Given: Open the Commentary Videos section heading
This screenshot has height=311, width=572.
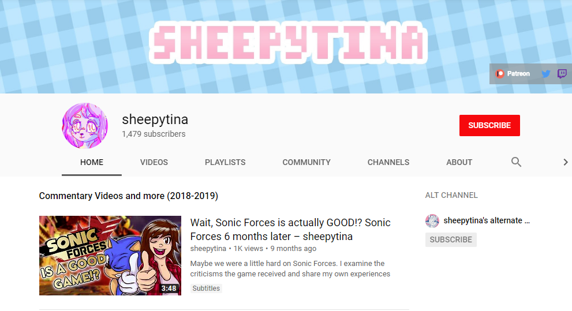Looking at the screenshot, I should [x=128, y=196].
